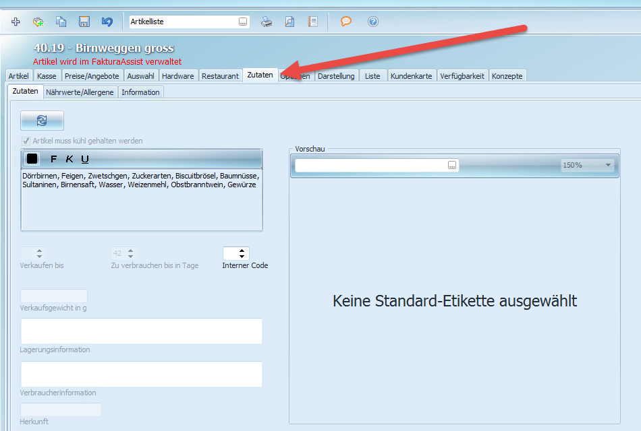Toggle the 'Artikel muss kühl gehalten werden' checkbox
The image size is (641, 431).
[26, 141]
